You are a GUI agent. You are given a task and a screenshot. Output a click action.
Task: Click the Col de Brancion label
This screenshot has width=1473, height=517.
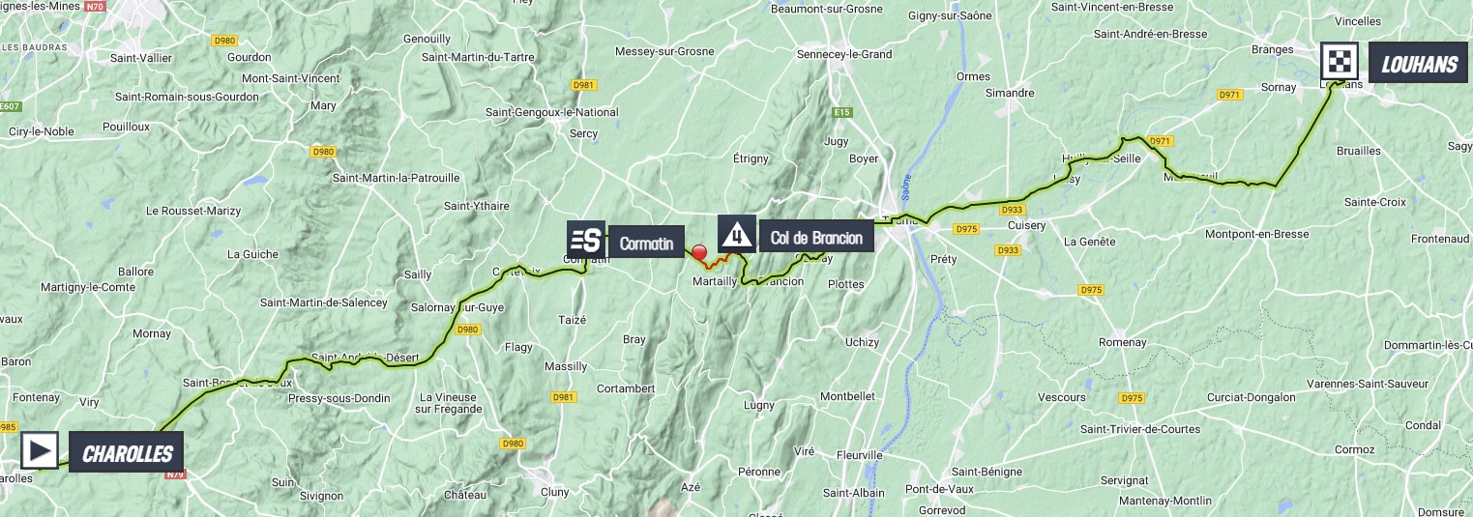click(x=816, y=237)
